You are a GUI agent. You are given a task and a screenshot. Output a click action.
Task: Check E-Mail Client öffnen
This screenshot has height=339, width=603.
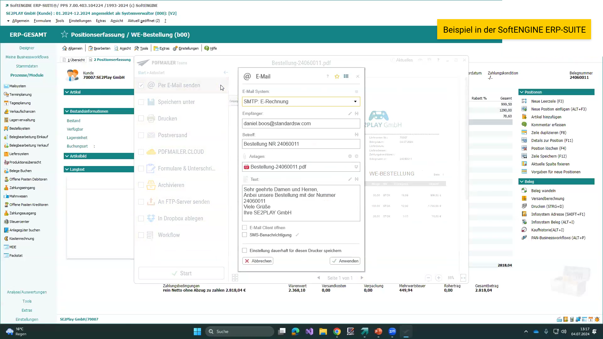click(x=245, y=228)
